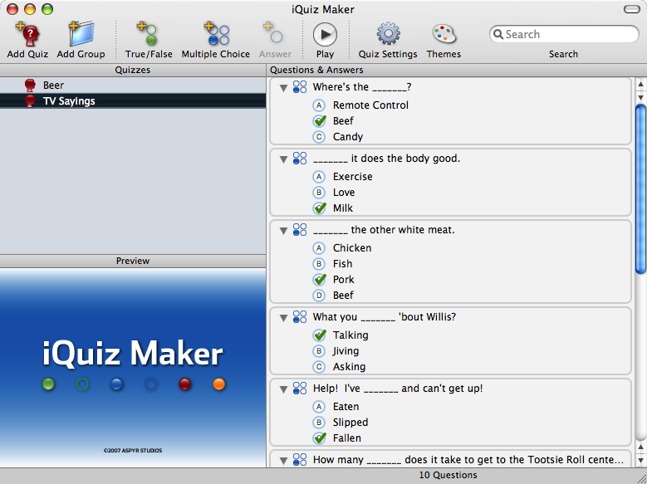This screenshot has width=647, height=484.
Task: Collapse "the other white meat" question
Action: coord(283,231)
